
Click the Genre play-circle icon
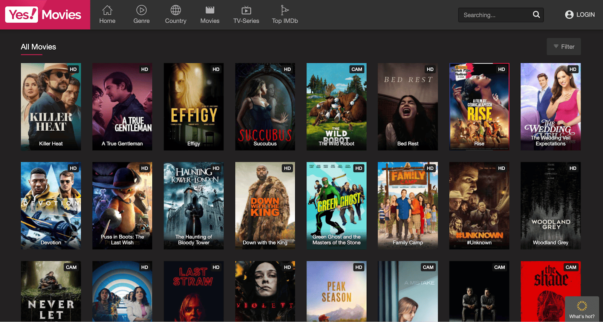pyautogui.click(x=141, y=10)
